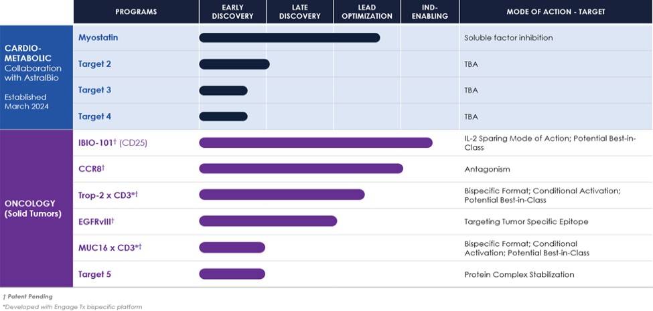Viewport: 653px width, 311px height.
Task: Click the Mode of Action - Target header
Action: [555, 11]
